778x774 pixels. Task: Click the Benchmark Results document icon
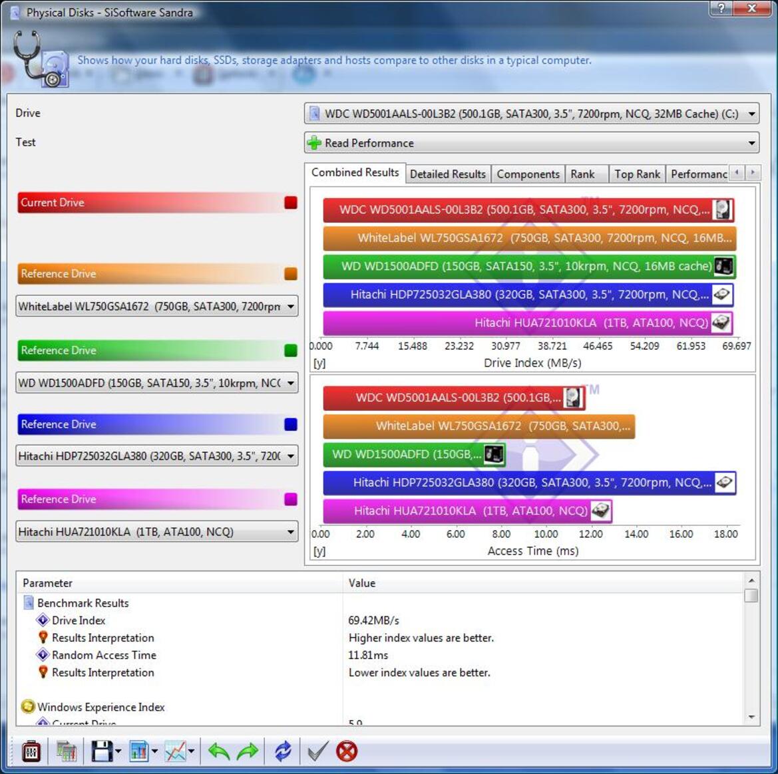[x=28, y=602]
